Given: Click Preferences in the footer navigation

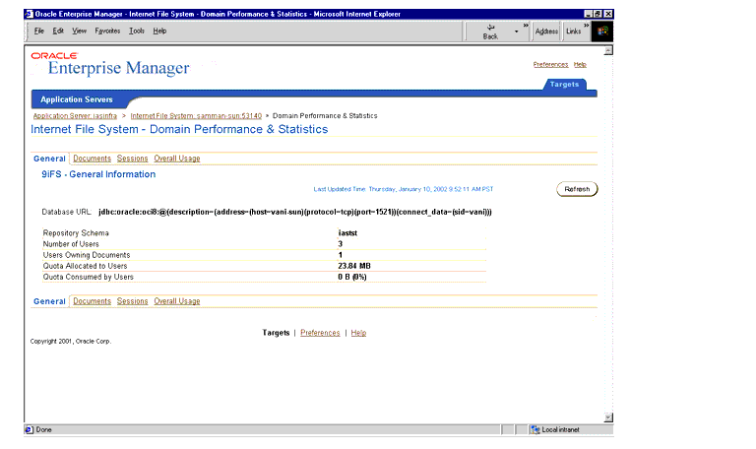Looking at the screenshot, I should coord(320,333).
